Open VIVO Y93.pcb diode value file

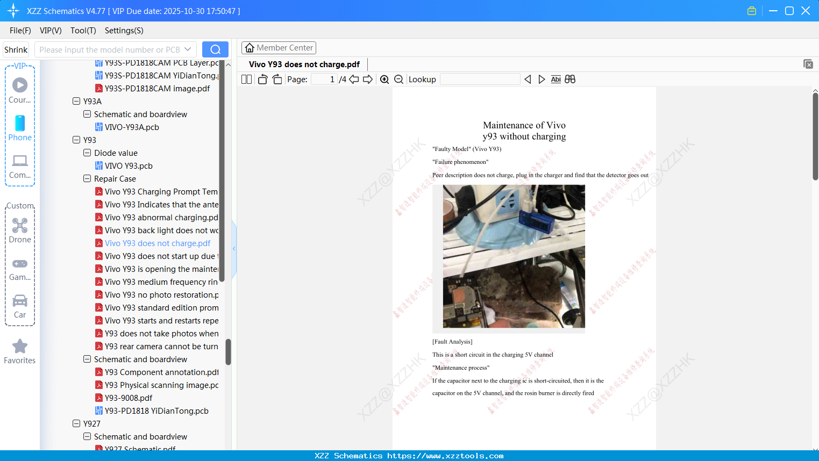click(129, 166)
